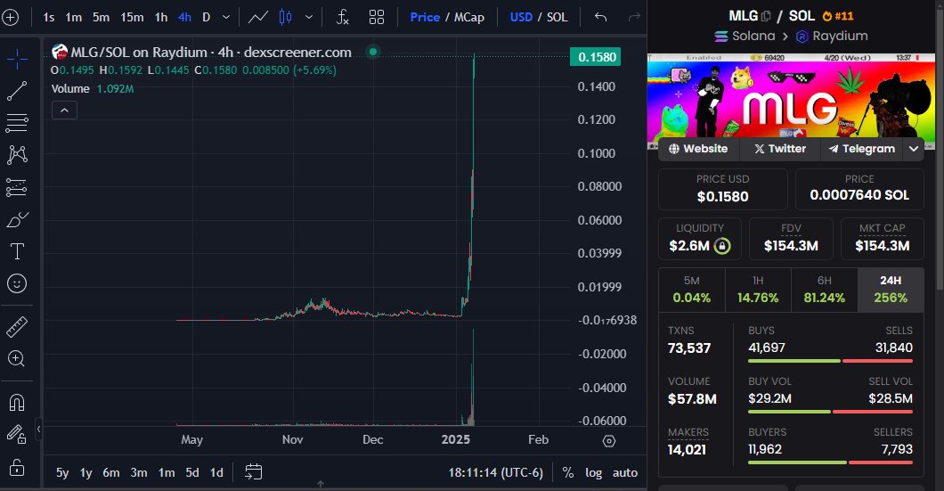The height and width of the screenshot is (491, 944).
Task: Undo the last chart action
Action: tap(600, 18)
